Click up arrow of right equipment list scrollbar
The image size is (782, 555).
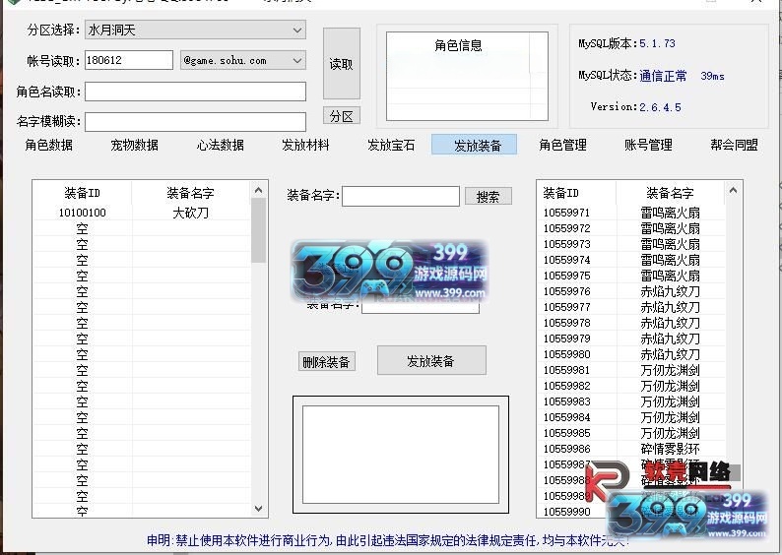click(733, 190)
